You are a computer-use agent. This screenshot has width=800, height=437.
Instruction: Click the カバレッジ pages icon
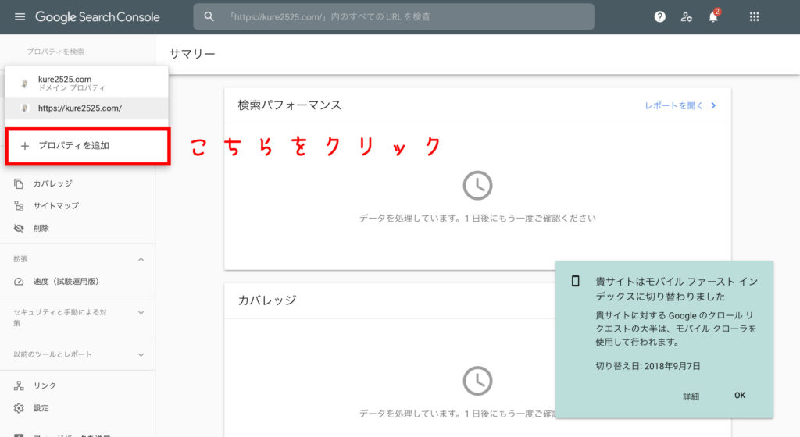tap(19, 183)
